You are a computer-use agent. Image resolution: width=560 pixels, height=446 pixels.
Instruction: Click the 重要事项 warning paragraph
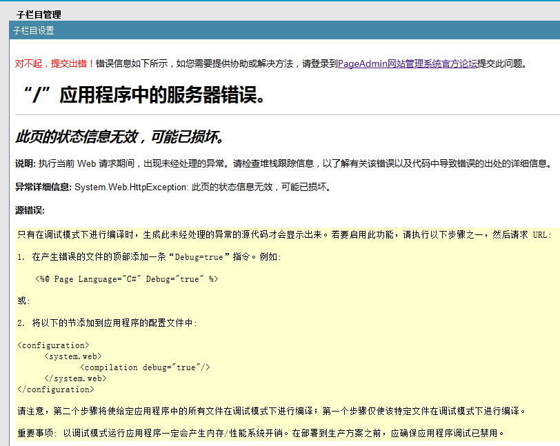(x=261, y=433)
